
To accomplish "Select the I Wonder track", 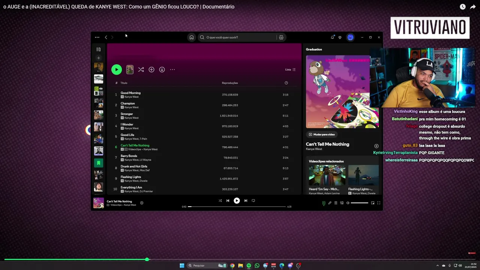I will pos(204,126).
